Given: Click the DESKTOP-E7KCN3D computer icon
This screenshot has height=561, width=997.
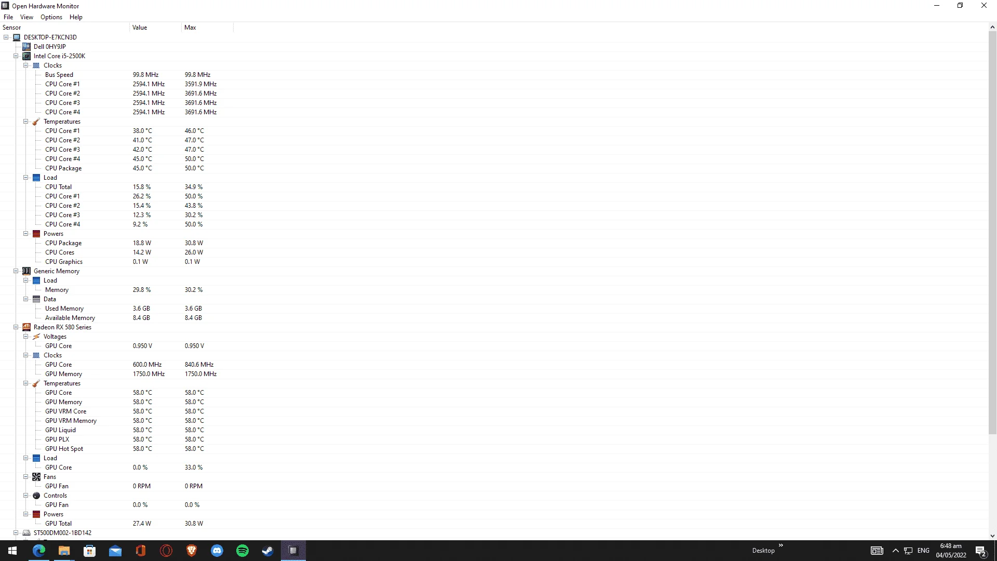Looking at the screenshot, I should tap(17, 37).
